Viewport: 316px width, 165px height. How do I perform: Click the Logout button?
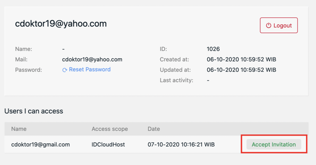279,25
